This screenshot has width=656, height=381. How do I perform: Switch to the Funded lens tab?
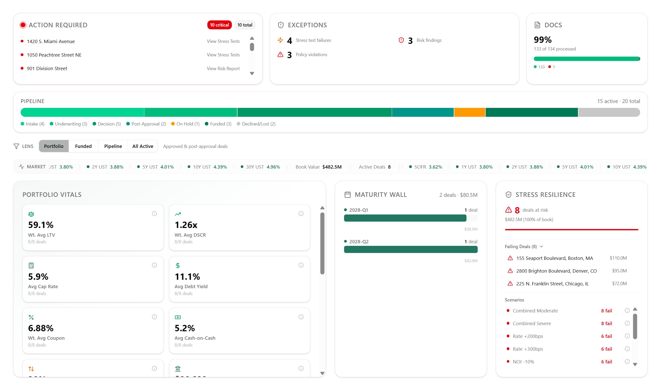pyautogui.click(x=83, y=146)
